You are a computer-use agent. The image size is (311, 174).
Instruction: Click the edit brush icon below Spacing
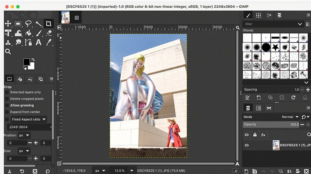[x=247, y=97]
